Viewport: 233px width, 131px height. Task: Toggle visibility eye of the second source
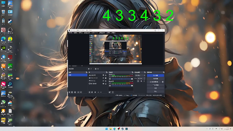click(103, 78)
